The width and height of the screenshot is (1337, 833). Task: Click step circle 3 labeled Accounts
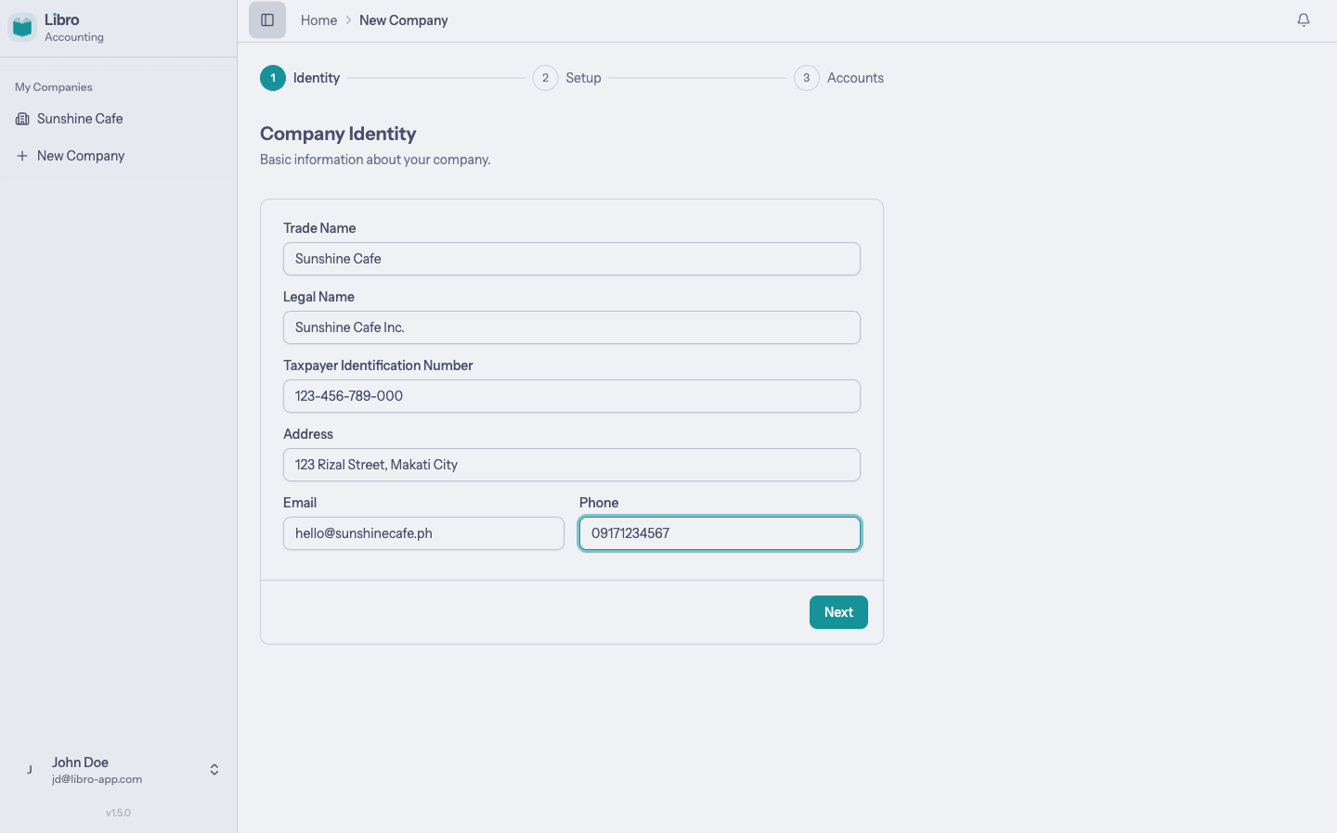coord(806,78)
